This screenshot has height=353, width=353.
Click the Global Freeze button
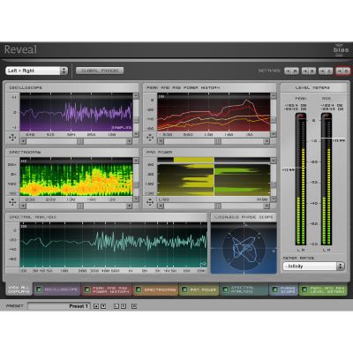[100, 71]
